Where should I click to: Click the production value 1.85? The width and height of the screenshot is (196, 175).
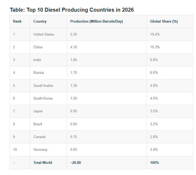(73, 60)
